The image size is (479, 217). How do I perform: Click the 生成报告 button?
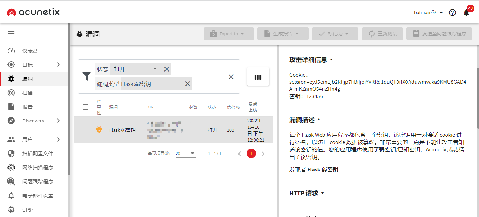[283, 34]
